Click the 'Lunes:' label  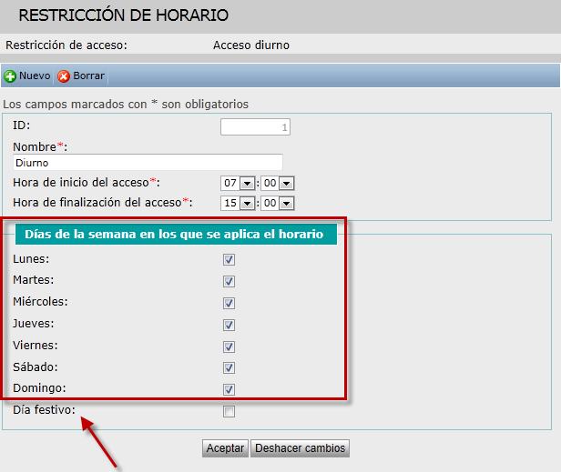coord(31,258)
